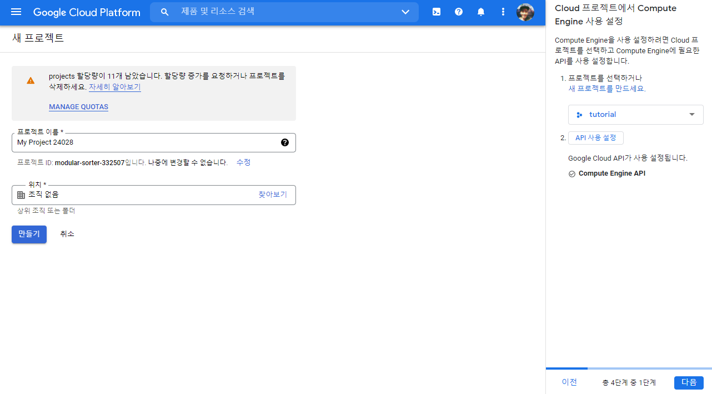
Task: Expand the search bar dropdown arrow
Action: [x=405, y=12]
